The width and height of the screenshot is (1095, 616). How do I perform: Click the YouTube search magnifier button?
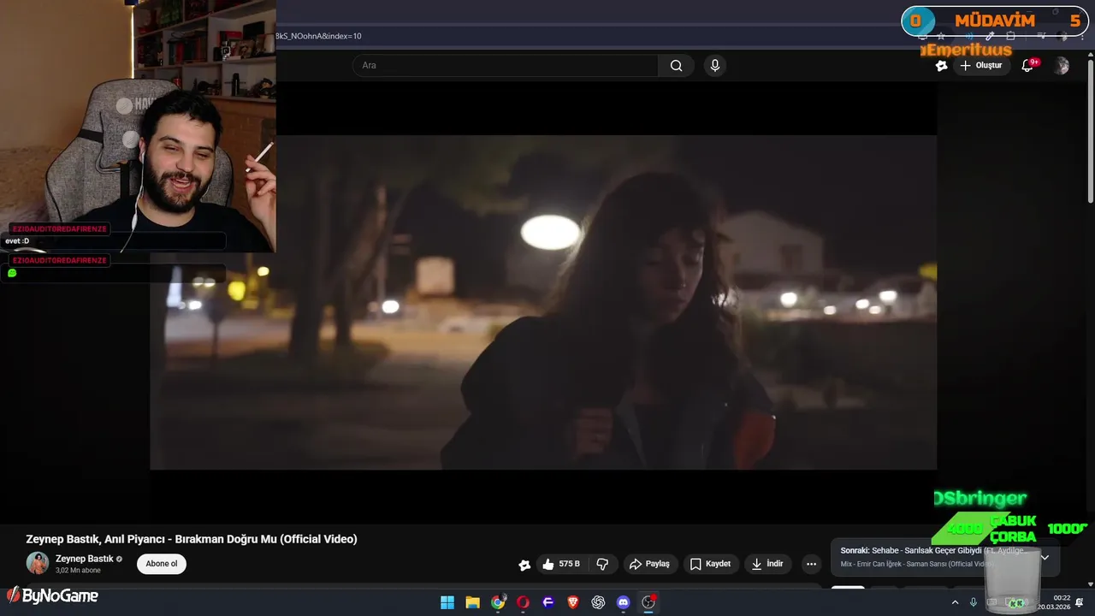(676, 66)
